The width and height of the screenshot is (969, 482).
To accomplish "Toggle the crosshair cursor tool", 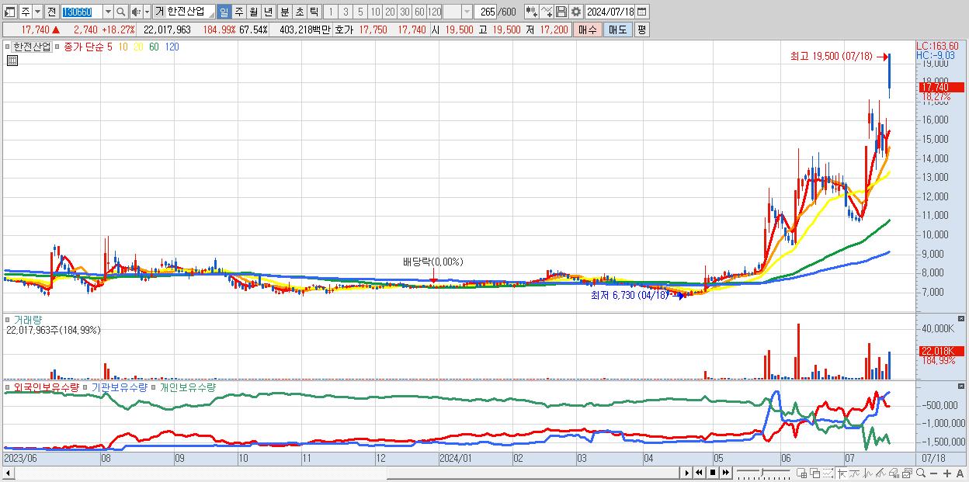I will (842, 473).
